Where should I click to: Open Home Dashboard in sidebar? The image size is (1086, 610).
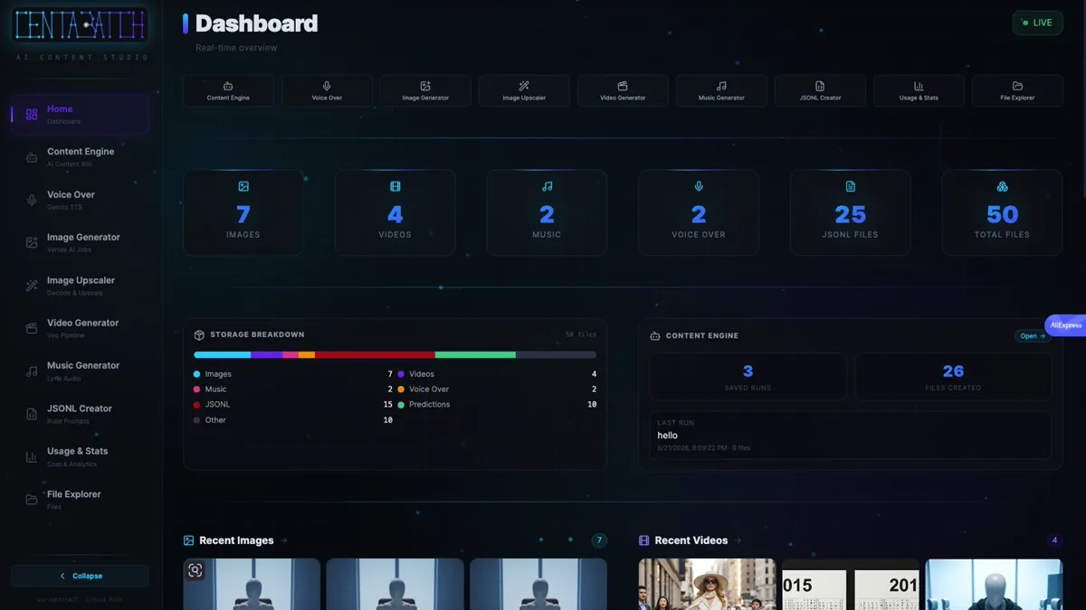(80, 115)
